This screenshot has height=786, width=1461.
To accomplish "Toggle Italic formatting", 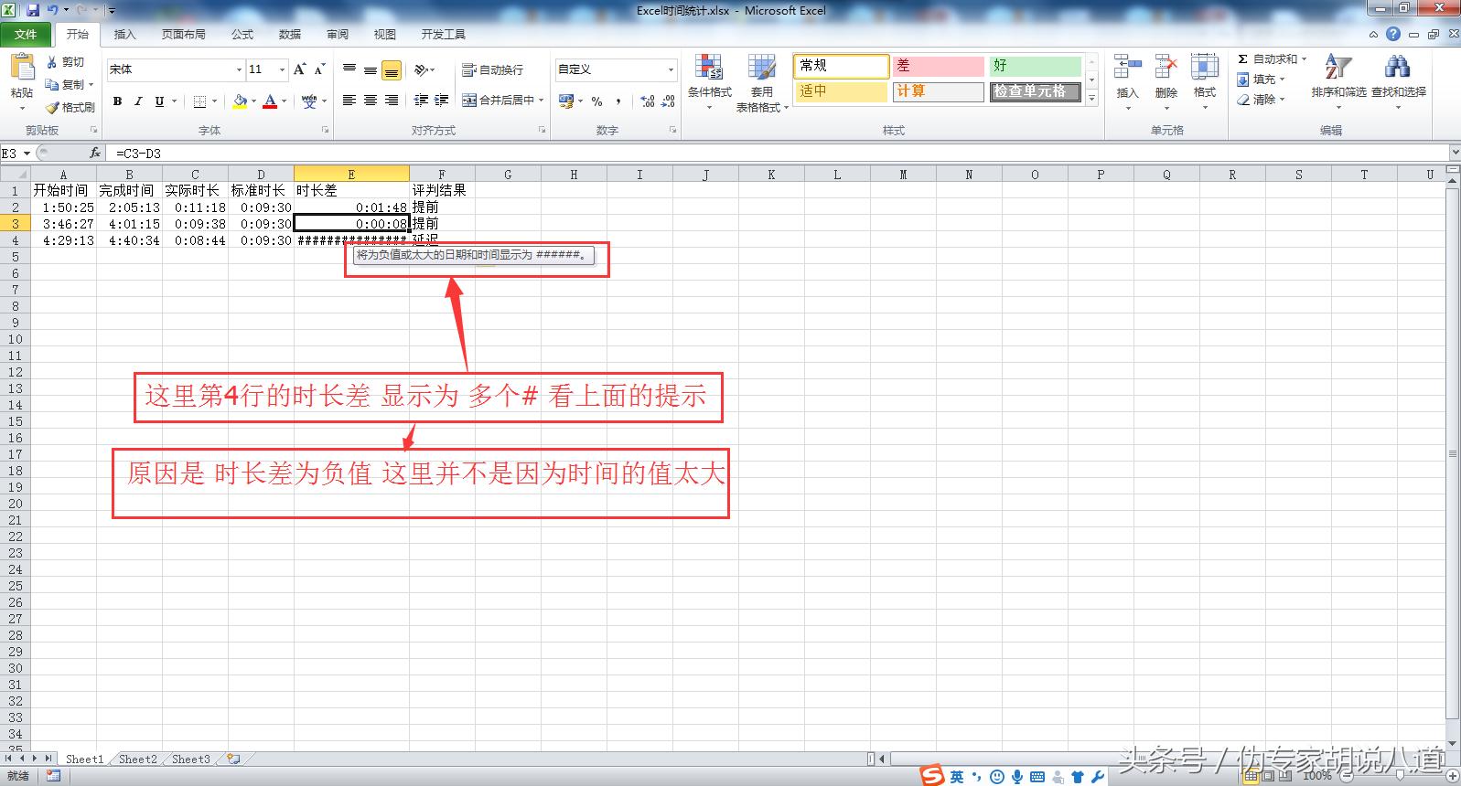I will point(138,101).
